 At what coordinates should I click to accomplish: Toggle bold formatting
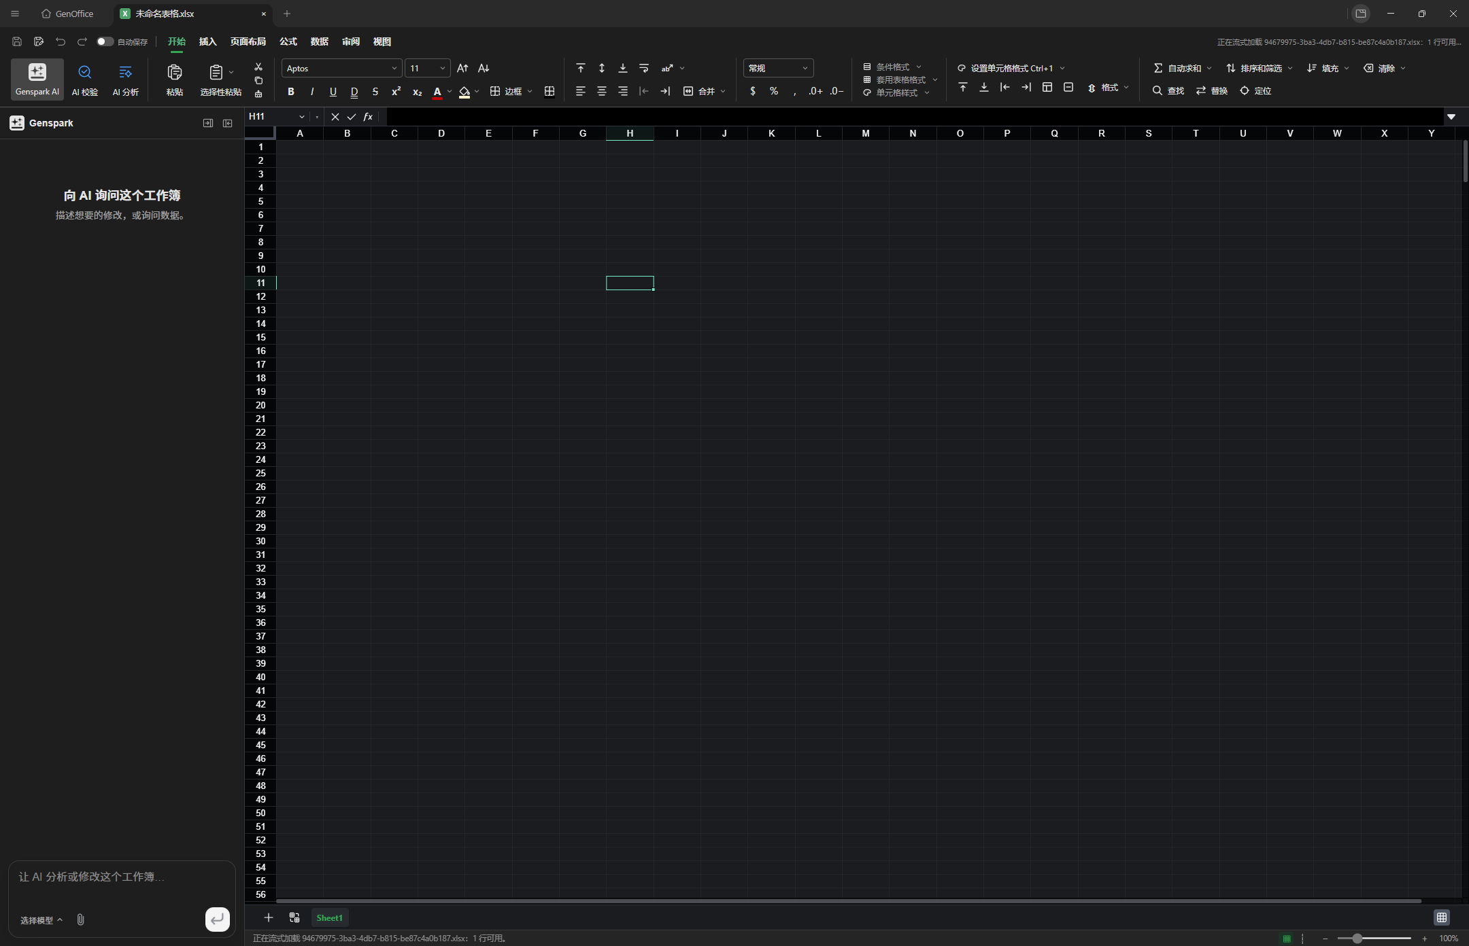click(291, 91)
